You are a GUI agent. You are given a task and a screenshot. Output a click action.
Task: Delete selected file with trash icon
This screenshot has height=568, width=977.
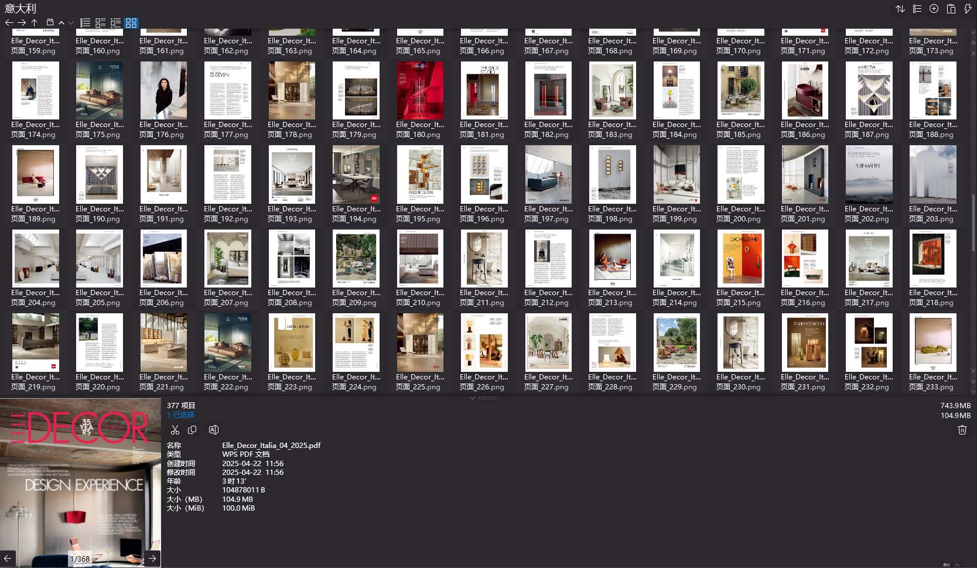[x=962, y=430]
